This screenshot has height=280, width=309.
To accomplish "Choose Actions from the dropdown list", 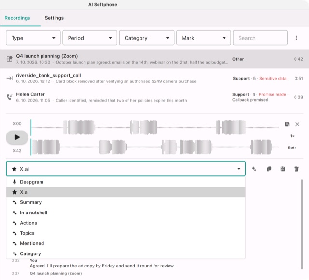I will coord(126,223).
